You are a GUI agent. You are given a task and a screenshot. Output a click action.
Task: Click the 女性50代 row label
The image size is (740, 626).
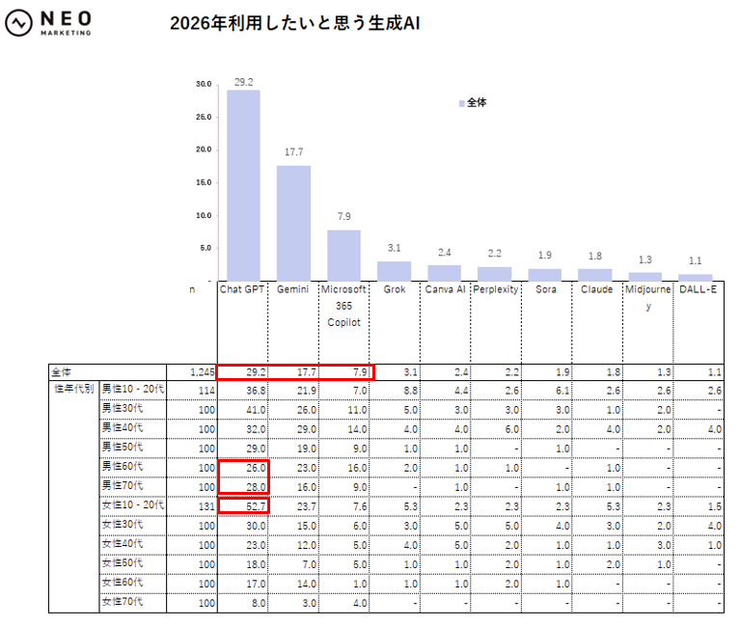(123, 562)
